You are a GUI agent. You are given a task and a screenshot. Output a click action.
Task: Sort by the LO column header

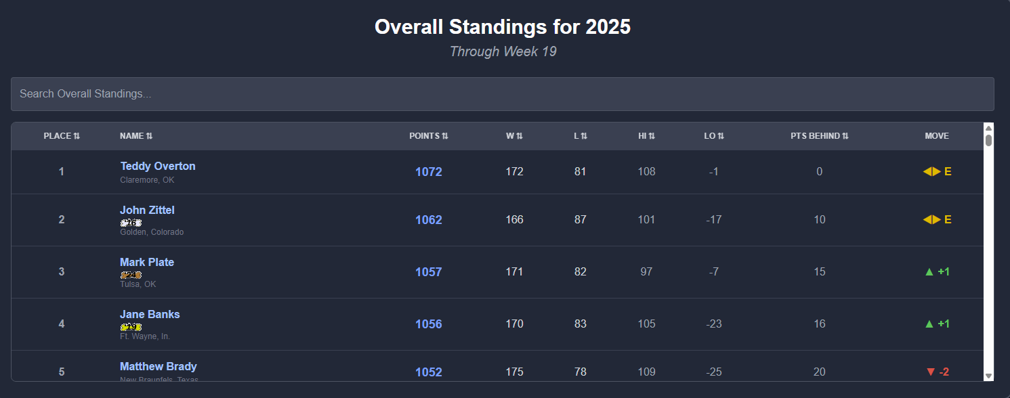[714, 136]
